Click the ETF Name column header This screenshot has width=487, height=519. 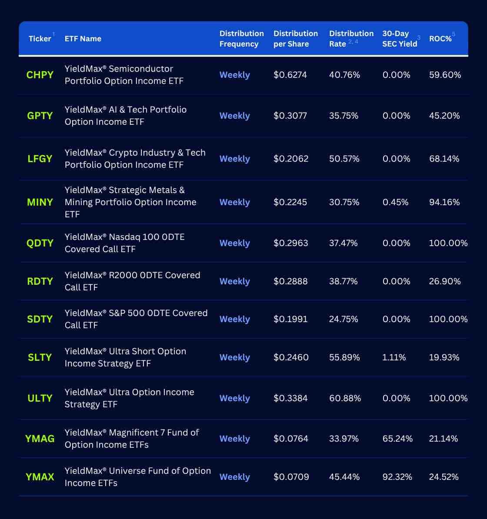[x=83, y=39]
